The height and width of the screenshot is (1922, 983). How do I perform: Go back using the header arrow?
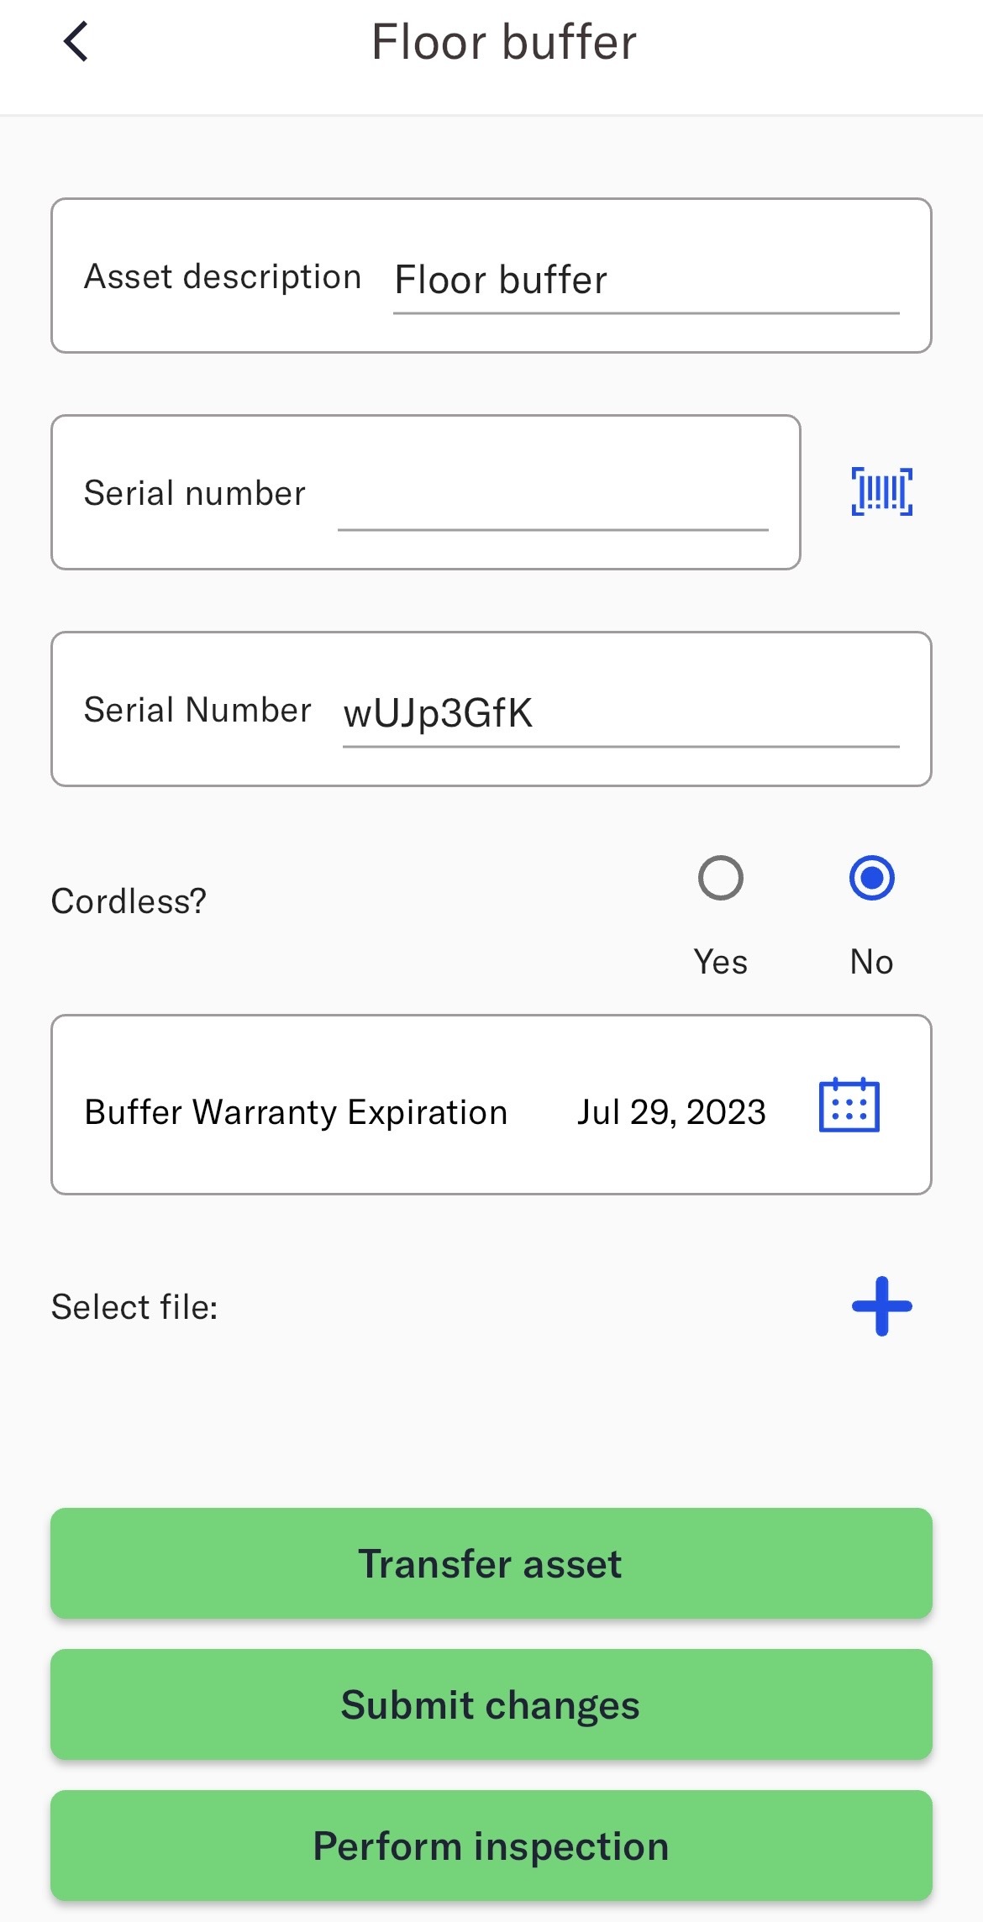pyautogui.click(x=76, y=42)
